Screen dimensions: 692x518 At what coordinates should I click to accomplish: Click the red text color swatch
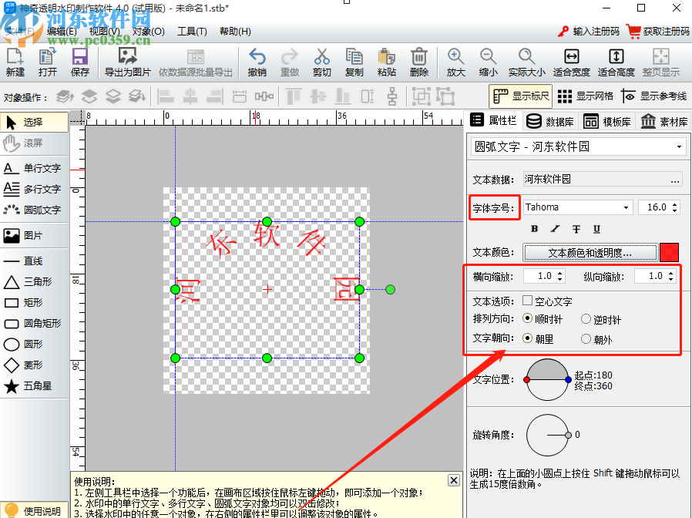tap(670, 252)
